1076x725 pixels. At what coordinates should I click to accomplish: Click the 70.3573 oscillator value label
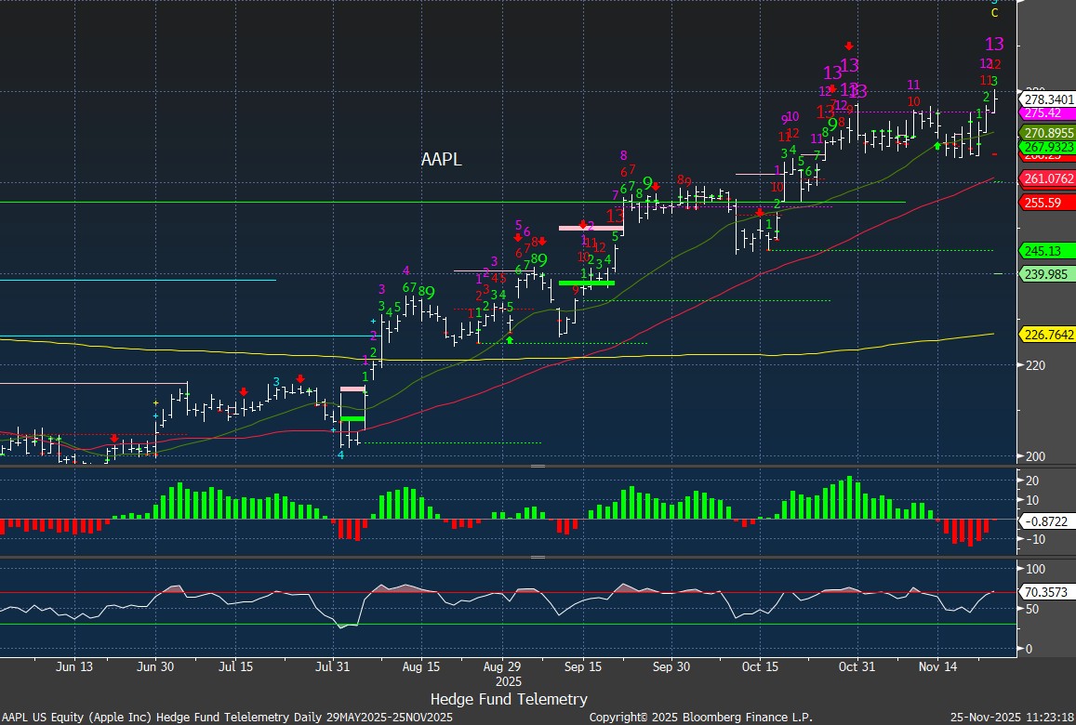(1044, 589)
